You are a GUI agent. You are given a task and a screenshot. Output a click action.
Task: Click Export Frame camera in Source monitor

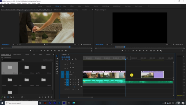[66, 51]
